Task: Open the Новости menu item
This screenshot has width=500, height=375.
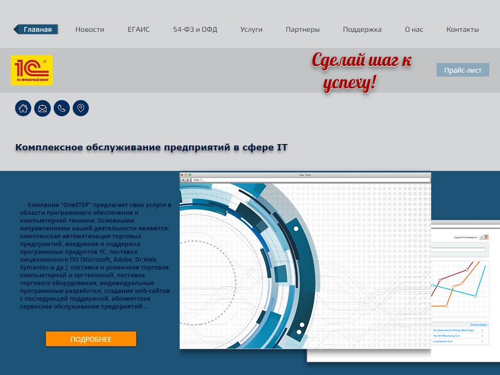Action: tap(90, 29)
